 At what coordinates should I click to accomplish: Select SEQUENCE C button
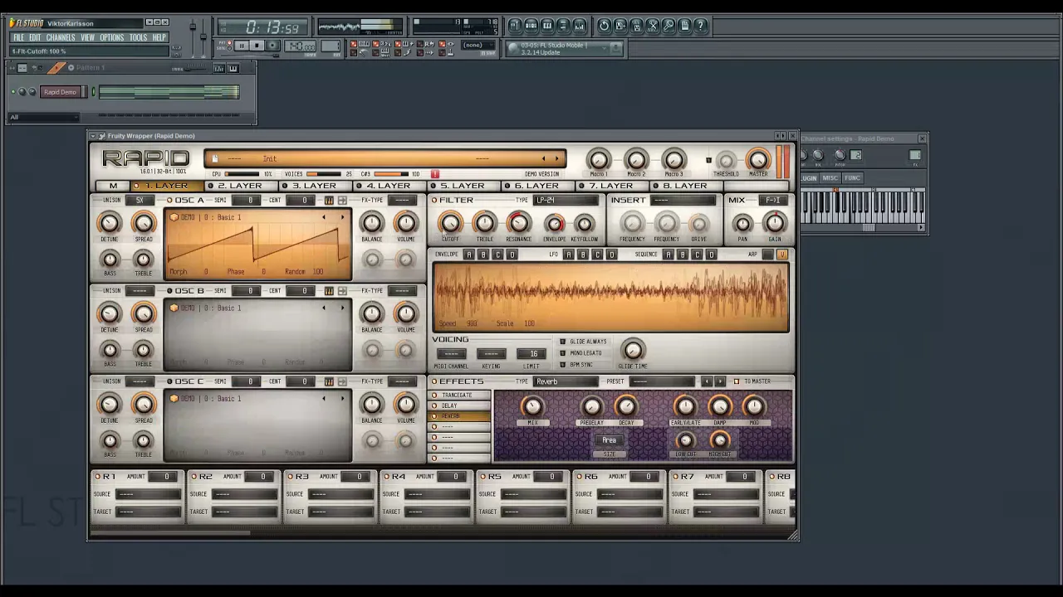pyautogui.click(x=697, y=255)
